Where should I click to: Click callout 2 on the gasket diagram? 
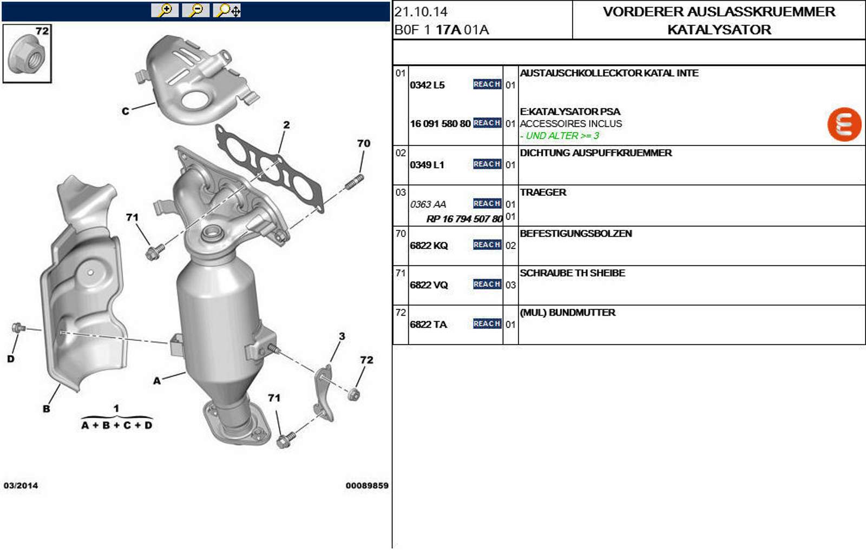(286, 125)
